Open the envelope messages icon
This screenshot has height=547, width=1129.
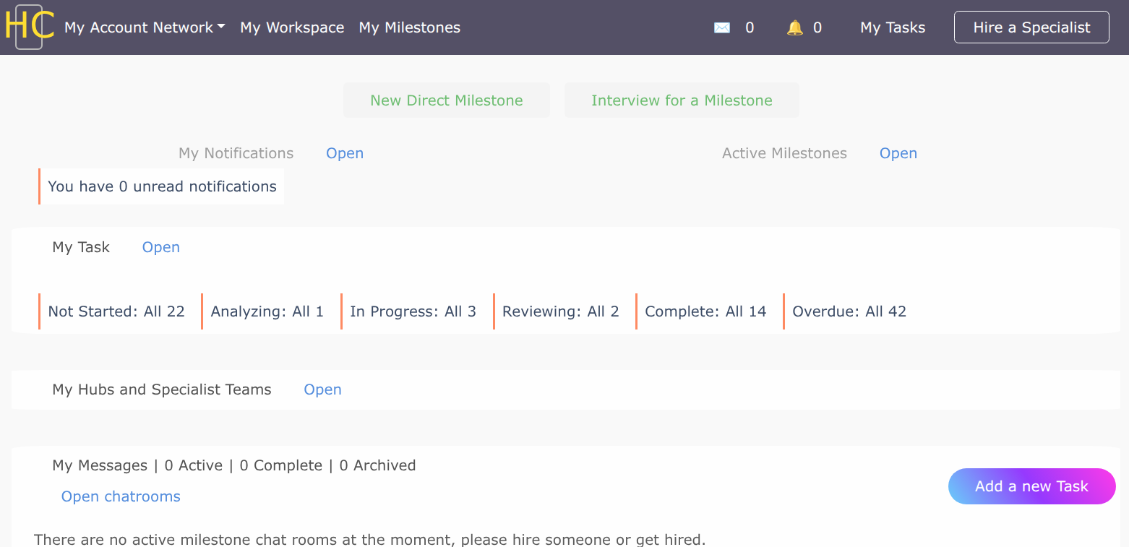coord(721,28)
